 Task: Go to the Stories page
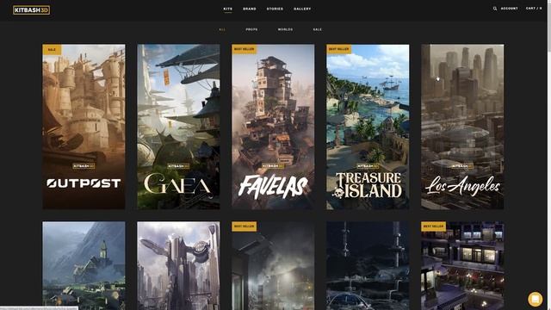tap(275, 9)
